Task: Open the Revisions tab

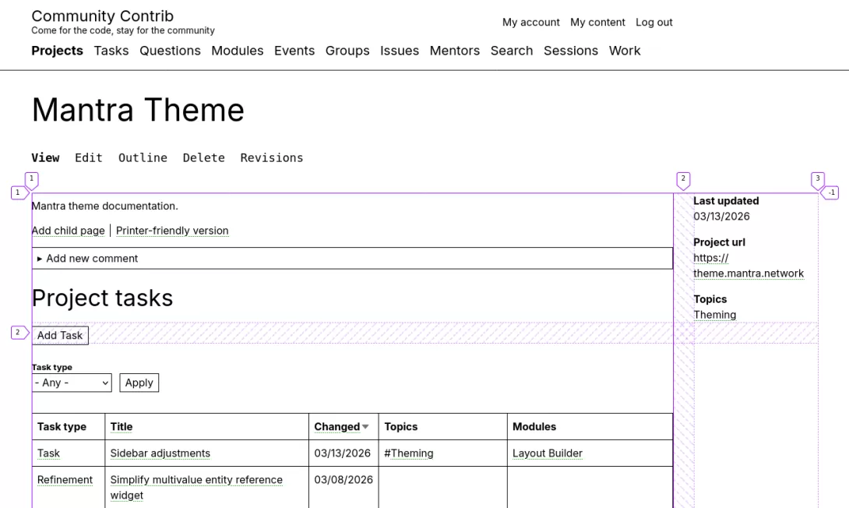Action: (271, 157)
